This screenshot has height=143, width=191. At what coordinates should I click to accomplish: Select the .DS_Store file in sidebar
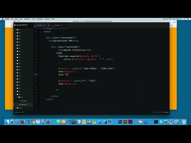point(24,101)
